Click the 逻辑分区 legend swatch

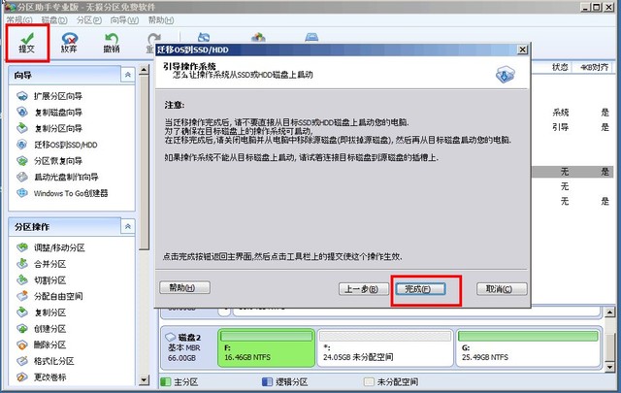coord(268,382)
